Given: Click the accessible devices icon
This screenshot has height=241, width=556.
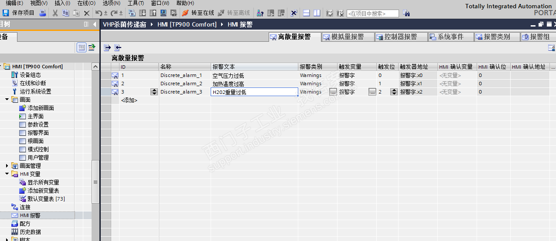Looking at the screenshot, I should [x=259, y=13].
